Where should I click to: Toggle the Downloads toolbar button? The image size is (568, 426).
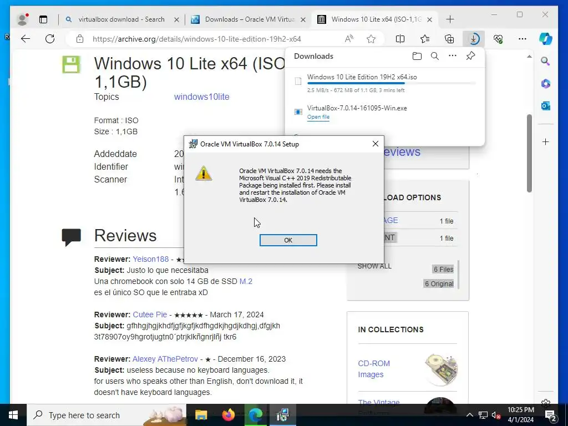[474, 39]
